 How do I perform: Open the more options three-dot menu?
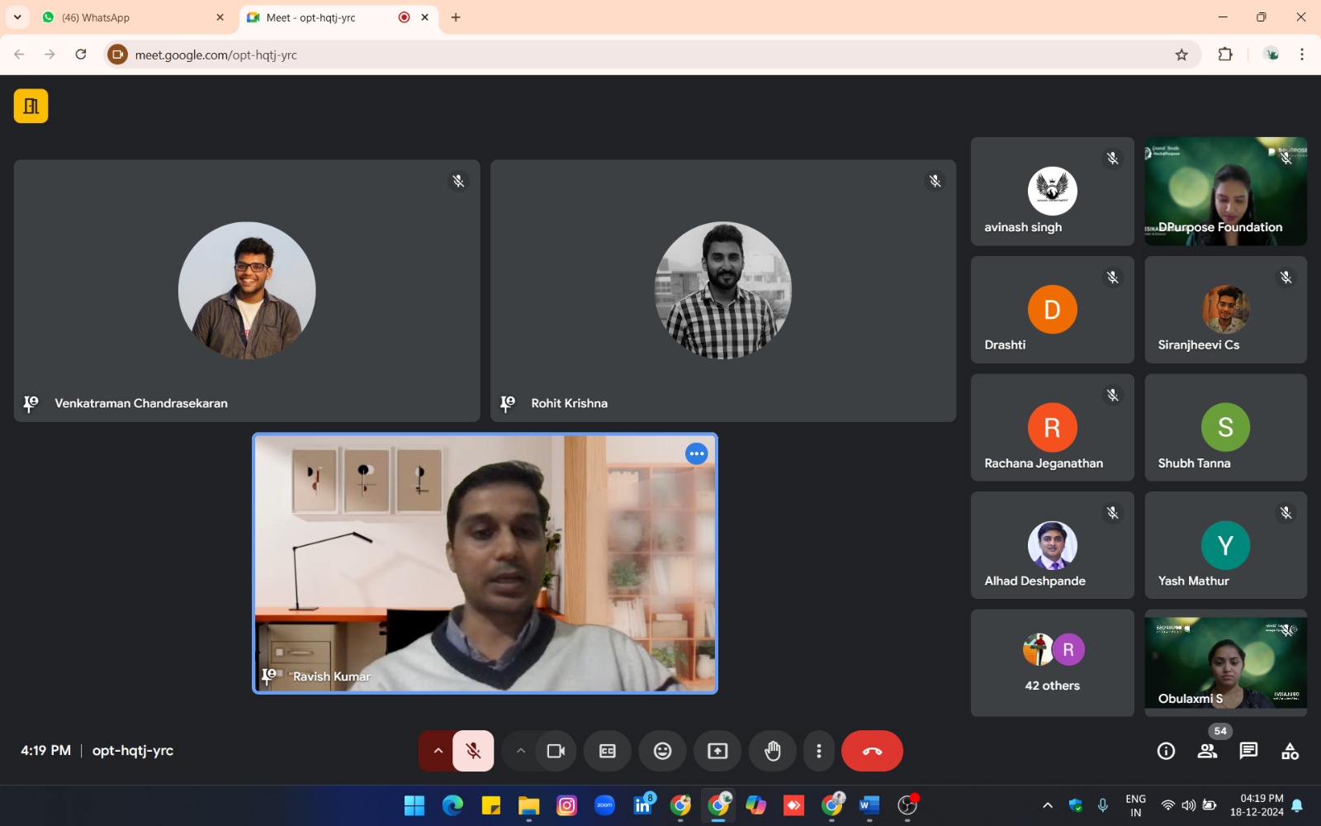(x=818, y=751)
